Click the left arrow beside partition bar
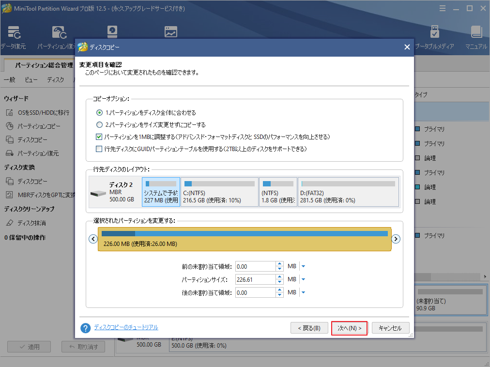 [x=92, y=239]
